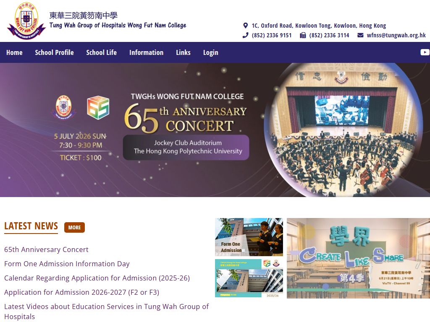Viewport: 430px width, 322px height.
Task: Select the Login menu item
Action: click(211, 52)
